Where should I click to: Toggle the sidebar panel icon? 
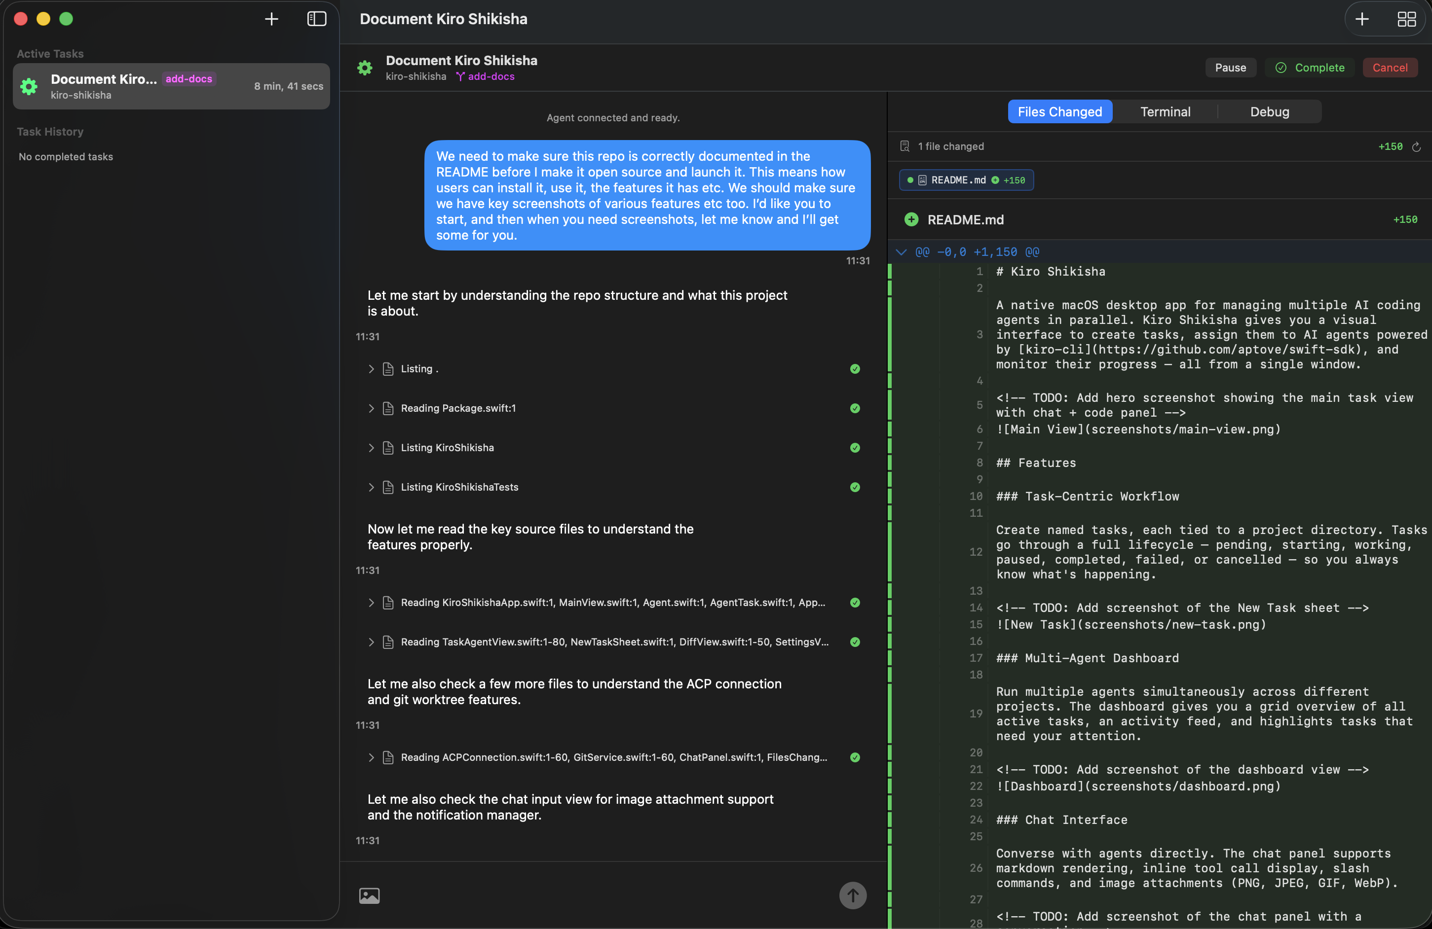click(x=316, y=19)
